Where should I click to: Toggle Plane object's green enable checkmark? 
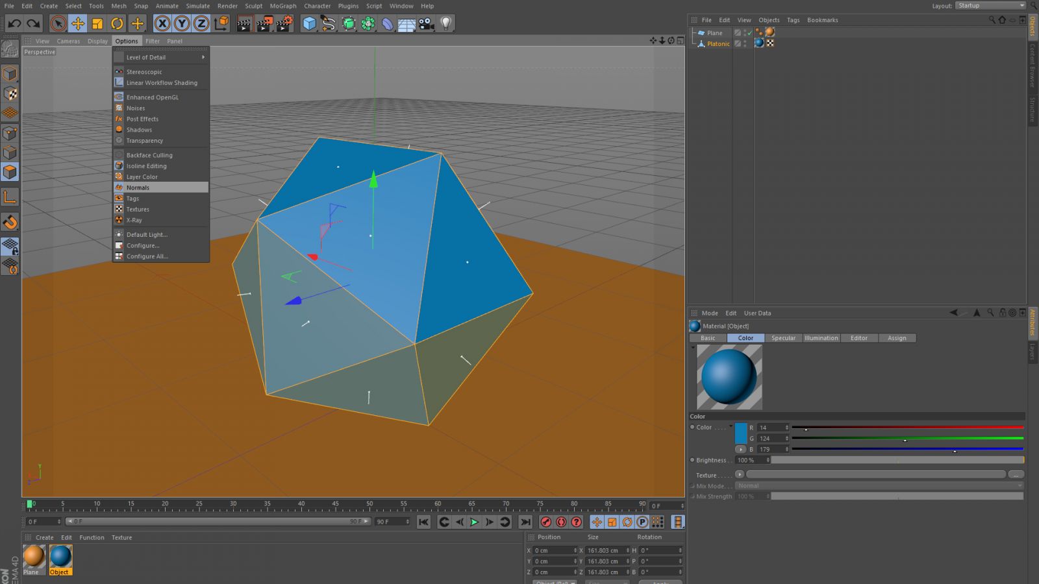tap(749, 32)
